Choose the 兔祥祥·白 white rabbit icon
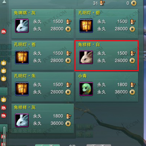 (x=86, y=57)
